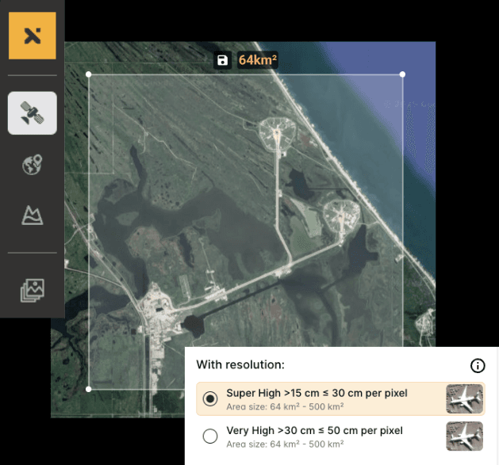Select the Super High radio button

click(210, 399)
